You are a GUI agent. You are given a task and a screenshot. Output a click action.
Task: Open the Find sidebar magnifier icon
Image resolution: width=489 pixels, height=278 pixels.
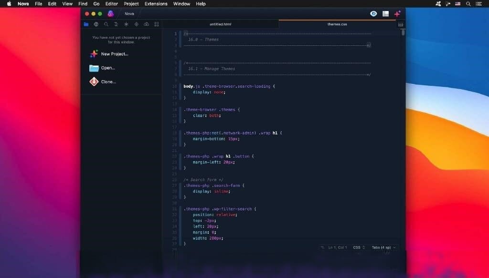point(106,24)
